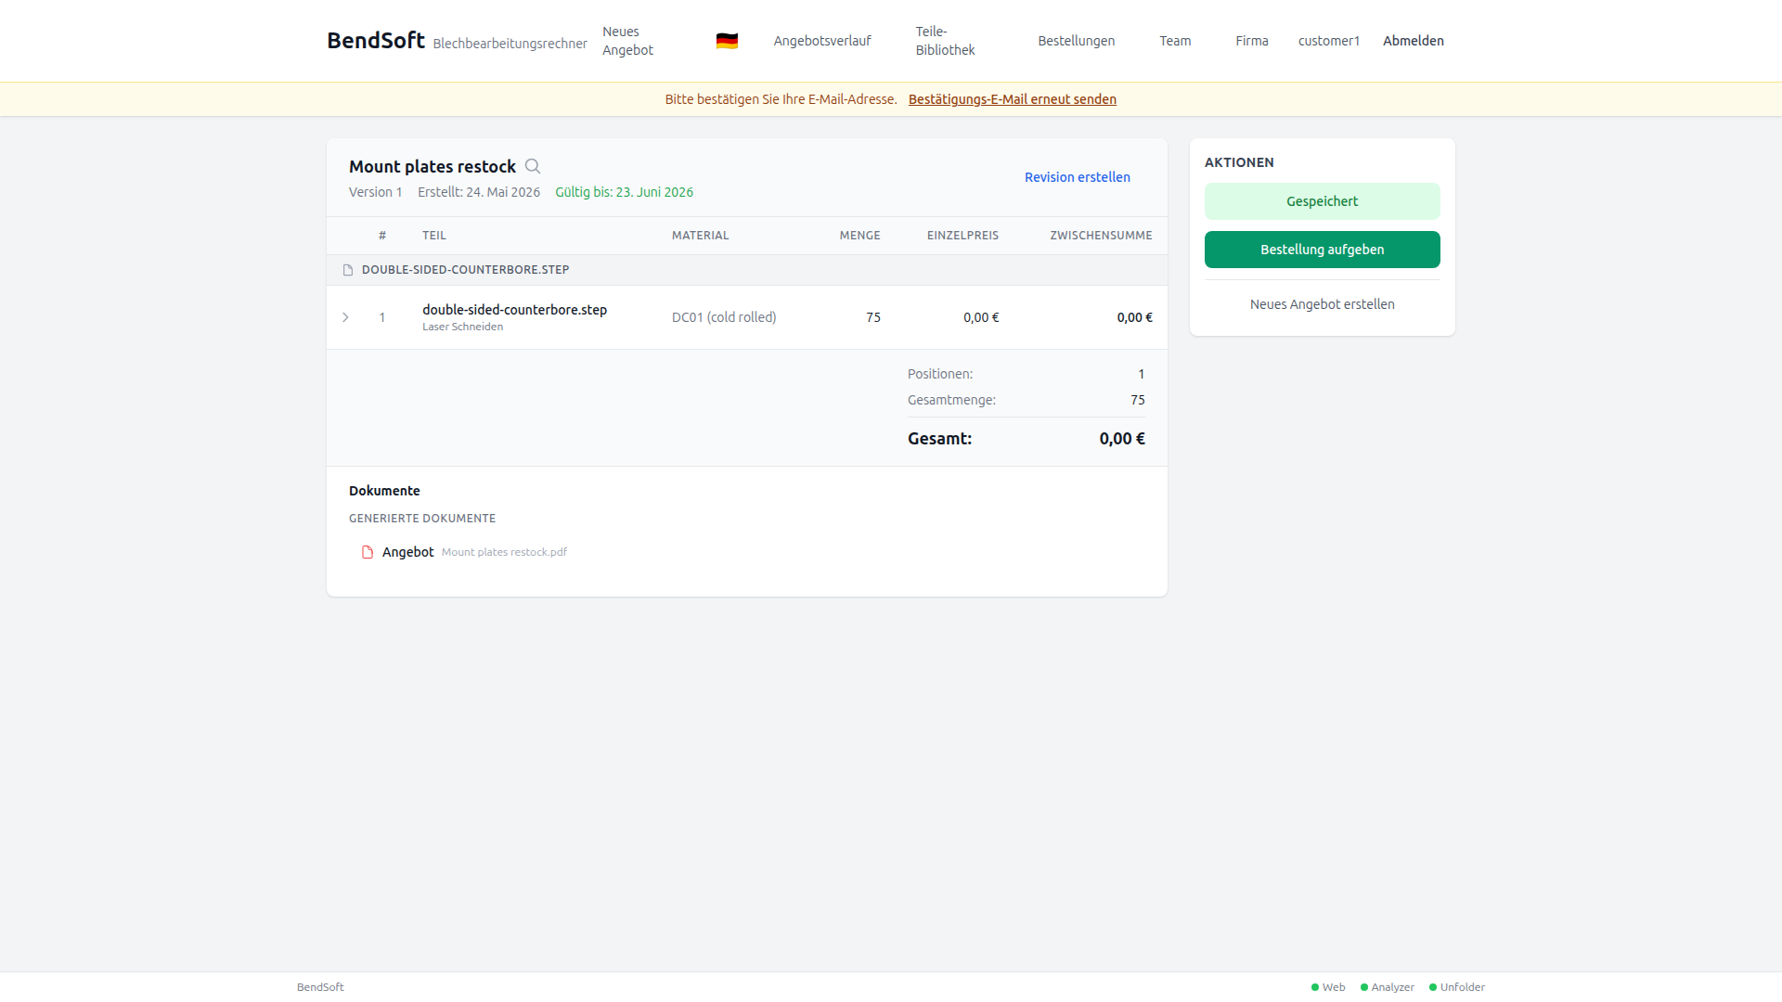Click the MATERIAL column header
Screen dimensions: 1782x1002
(701, 236)
